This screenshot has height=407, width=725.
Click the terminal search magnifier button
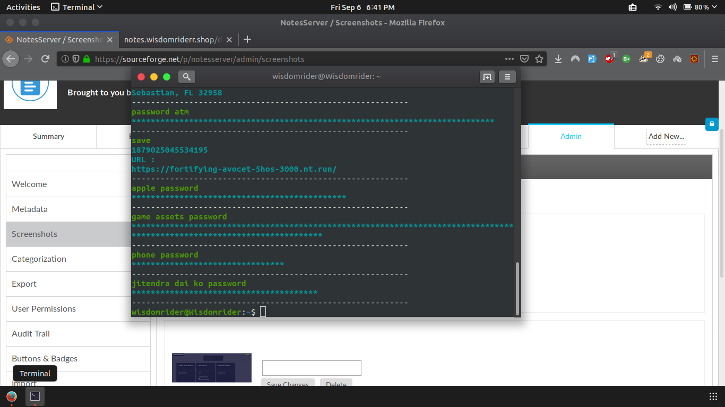(x=187, y=77)
